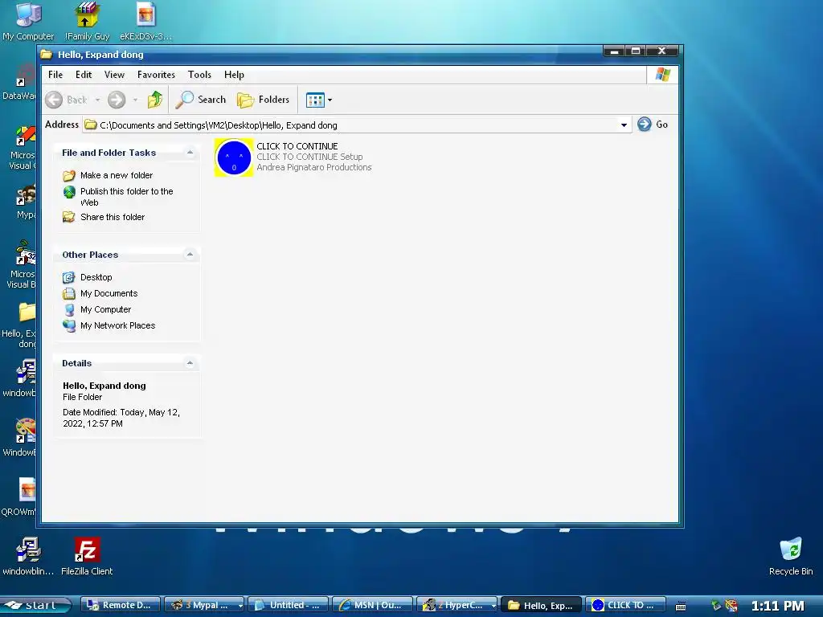Go back with the Back arrow

(67, 100)
